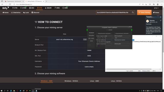Go to the Home page
The image size is (164, 92).
click(x=6, y=13)
